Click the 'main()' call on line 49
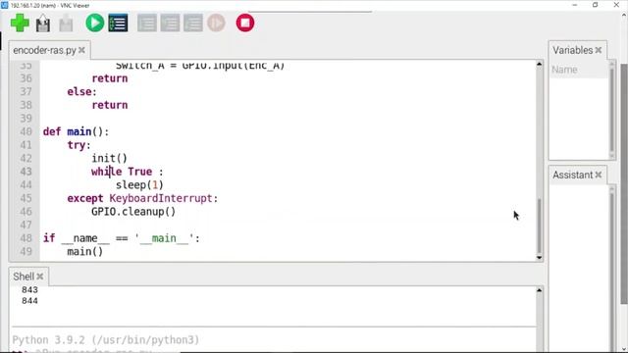 pos(85,252)
